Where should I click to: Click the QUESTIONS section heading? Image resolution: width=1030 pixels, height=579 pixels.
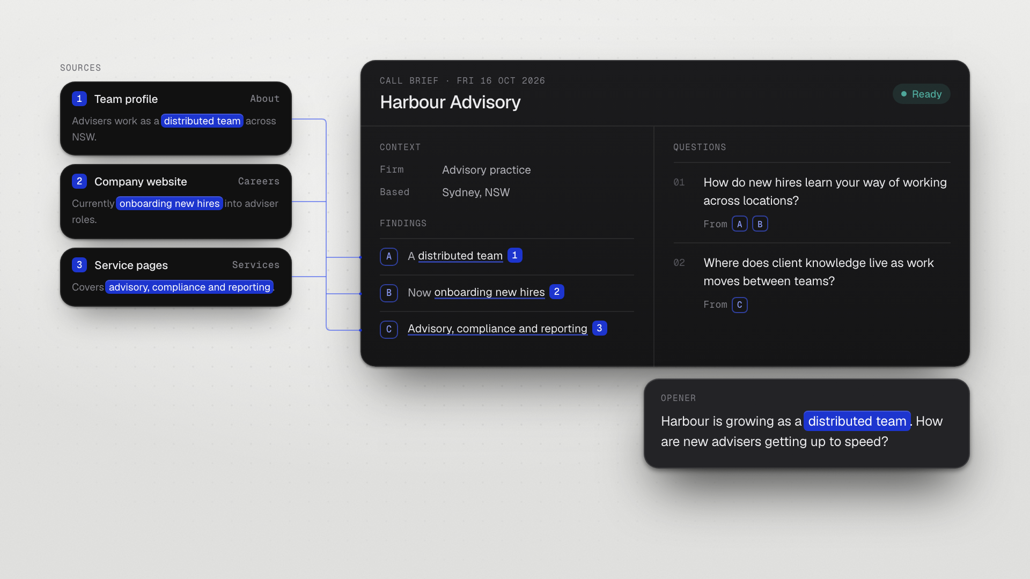[x=700, y=147]
